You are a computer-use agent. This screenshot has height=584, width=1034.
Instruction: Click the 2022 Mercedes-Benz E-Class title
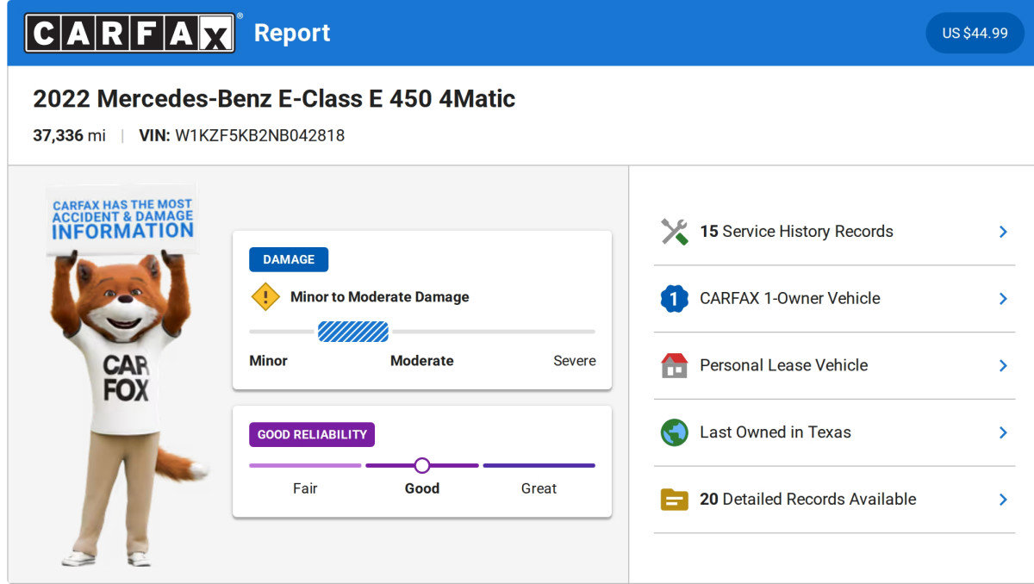click(274, 99)
